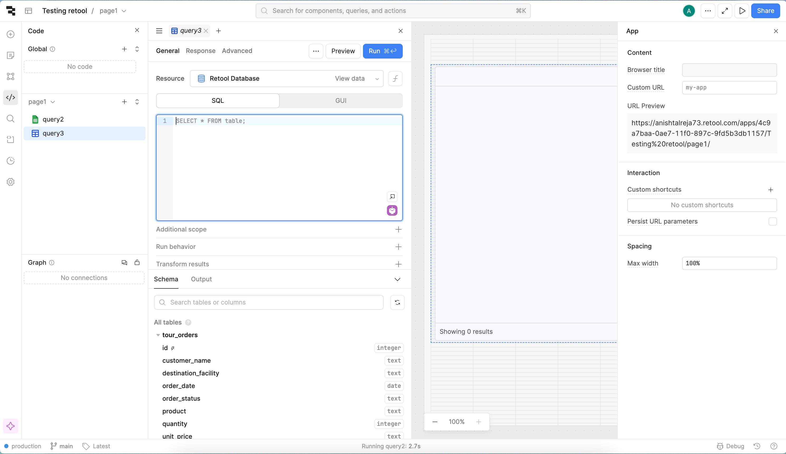Add a custom shortcut with plus

click(771, 190)
